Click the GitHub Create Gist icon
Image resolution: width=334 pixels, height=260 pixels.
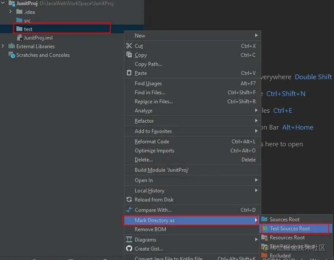[x=129, y=248]
